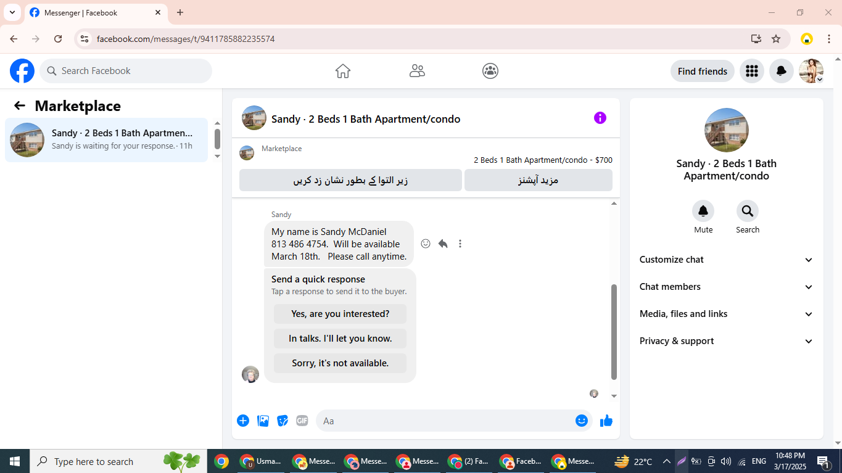Expand Media, files and links section

pyautogui.click(x=726, y=314)
